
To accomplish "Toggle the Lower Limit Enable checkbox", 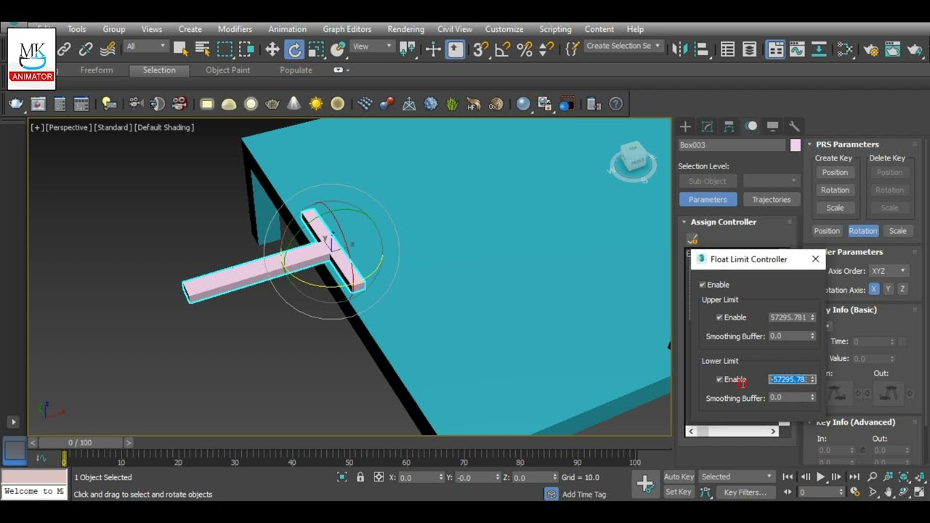I will (x=719, y=379).
